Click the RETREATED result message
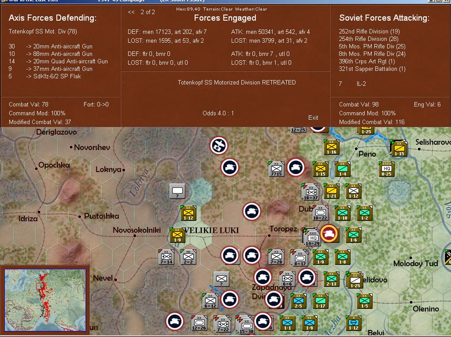Screen dimensions: 451x337 (237, 82)
